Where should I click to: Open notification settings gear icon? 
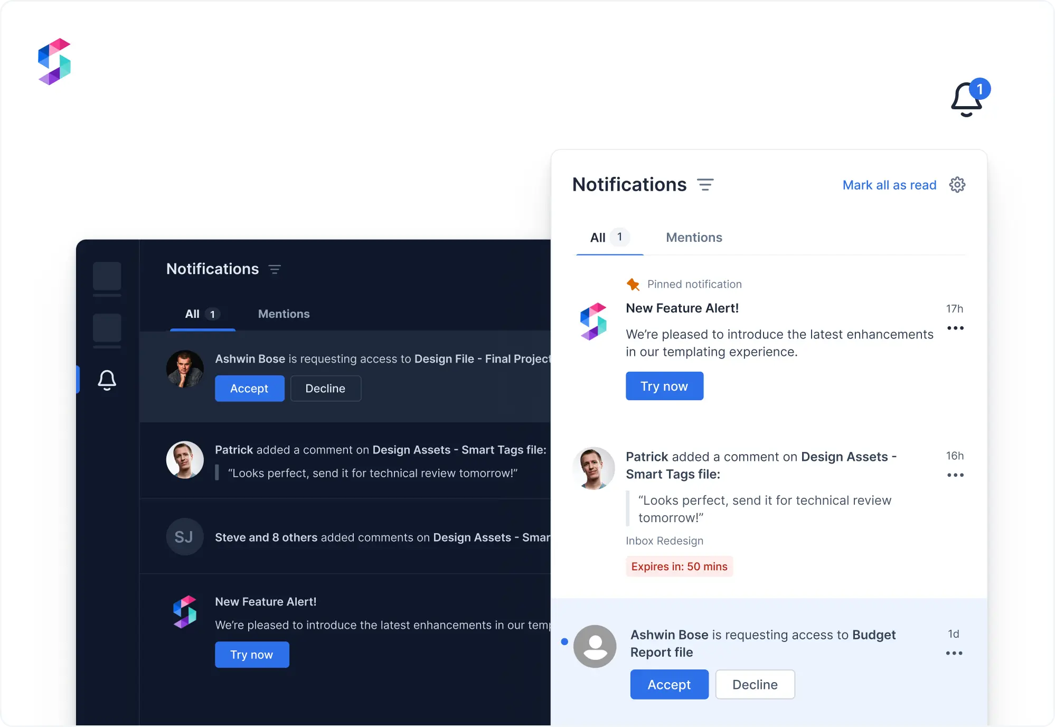[x=957, y=185]
